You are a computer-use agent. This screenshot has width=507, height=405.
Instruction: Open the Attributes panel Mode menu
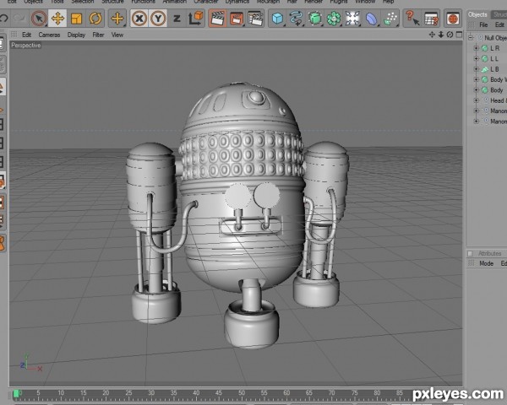[x=487, y=263]
